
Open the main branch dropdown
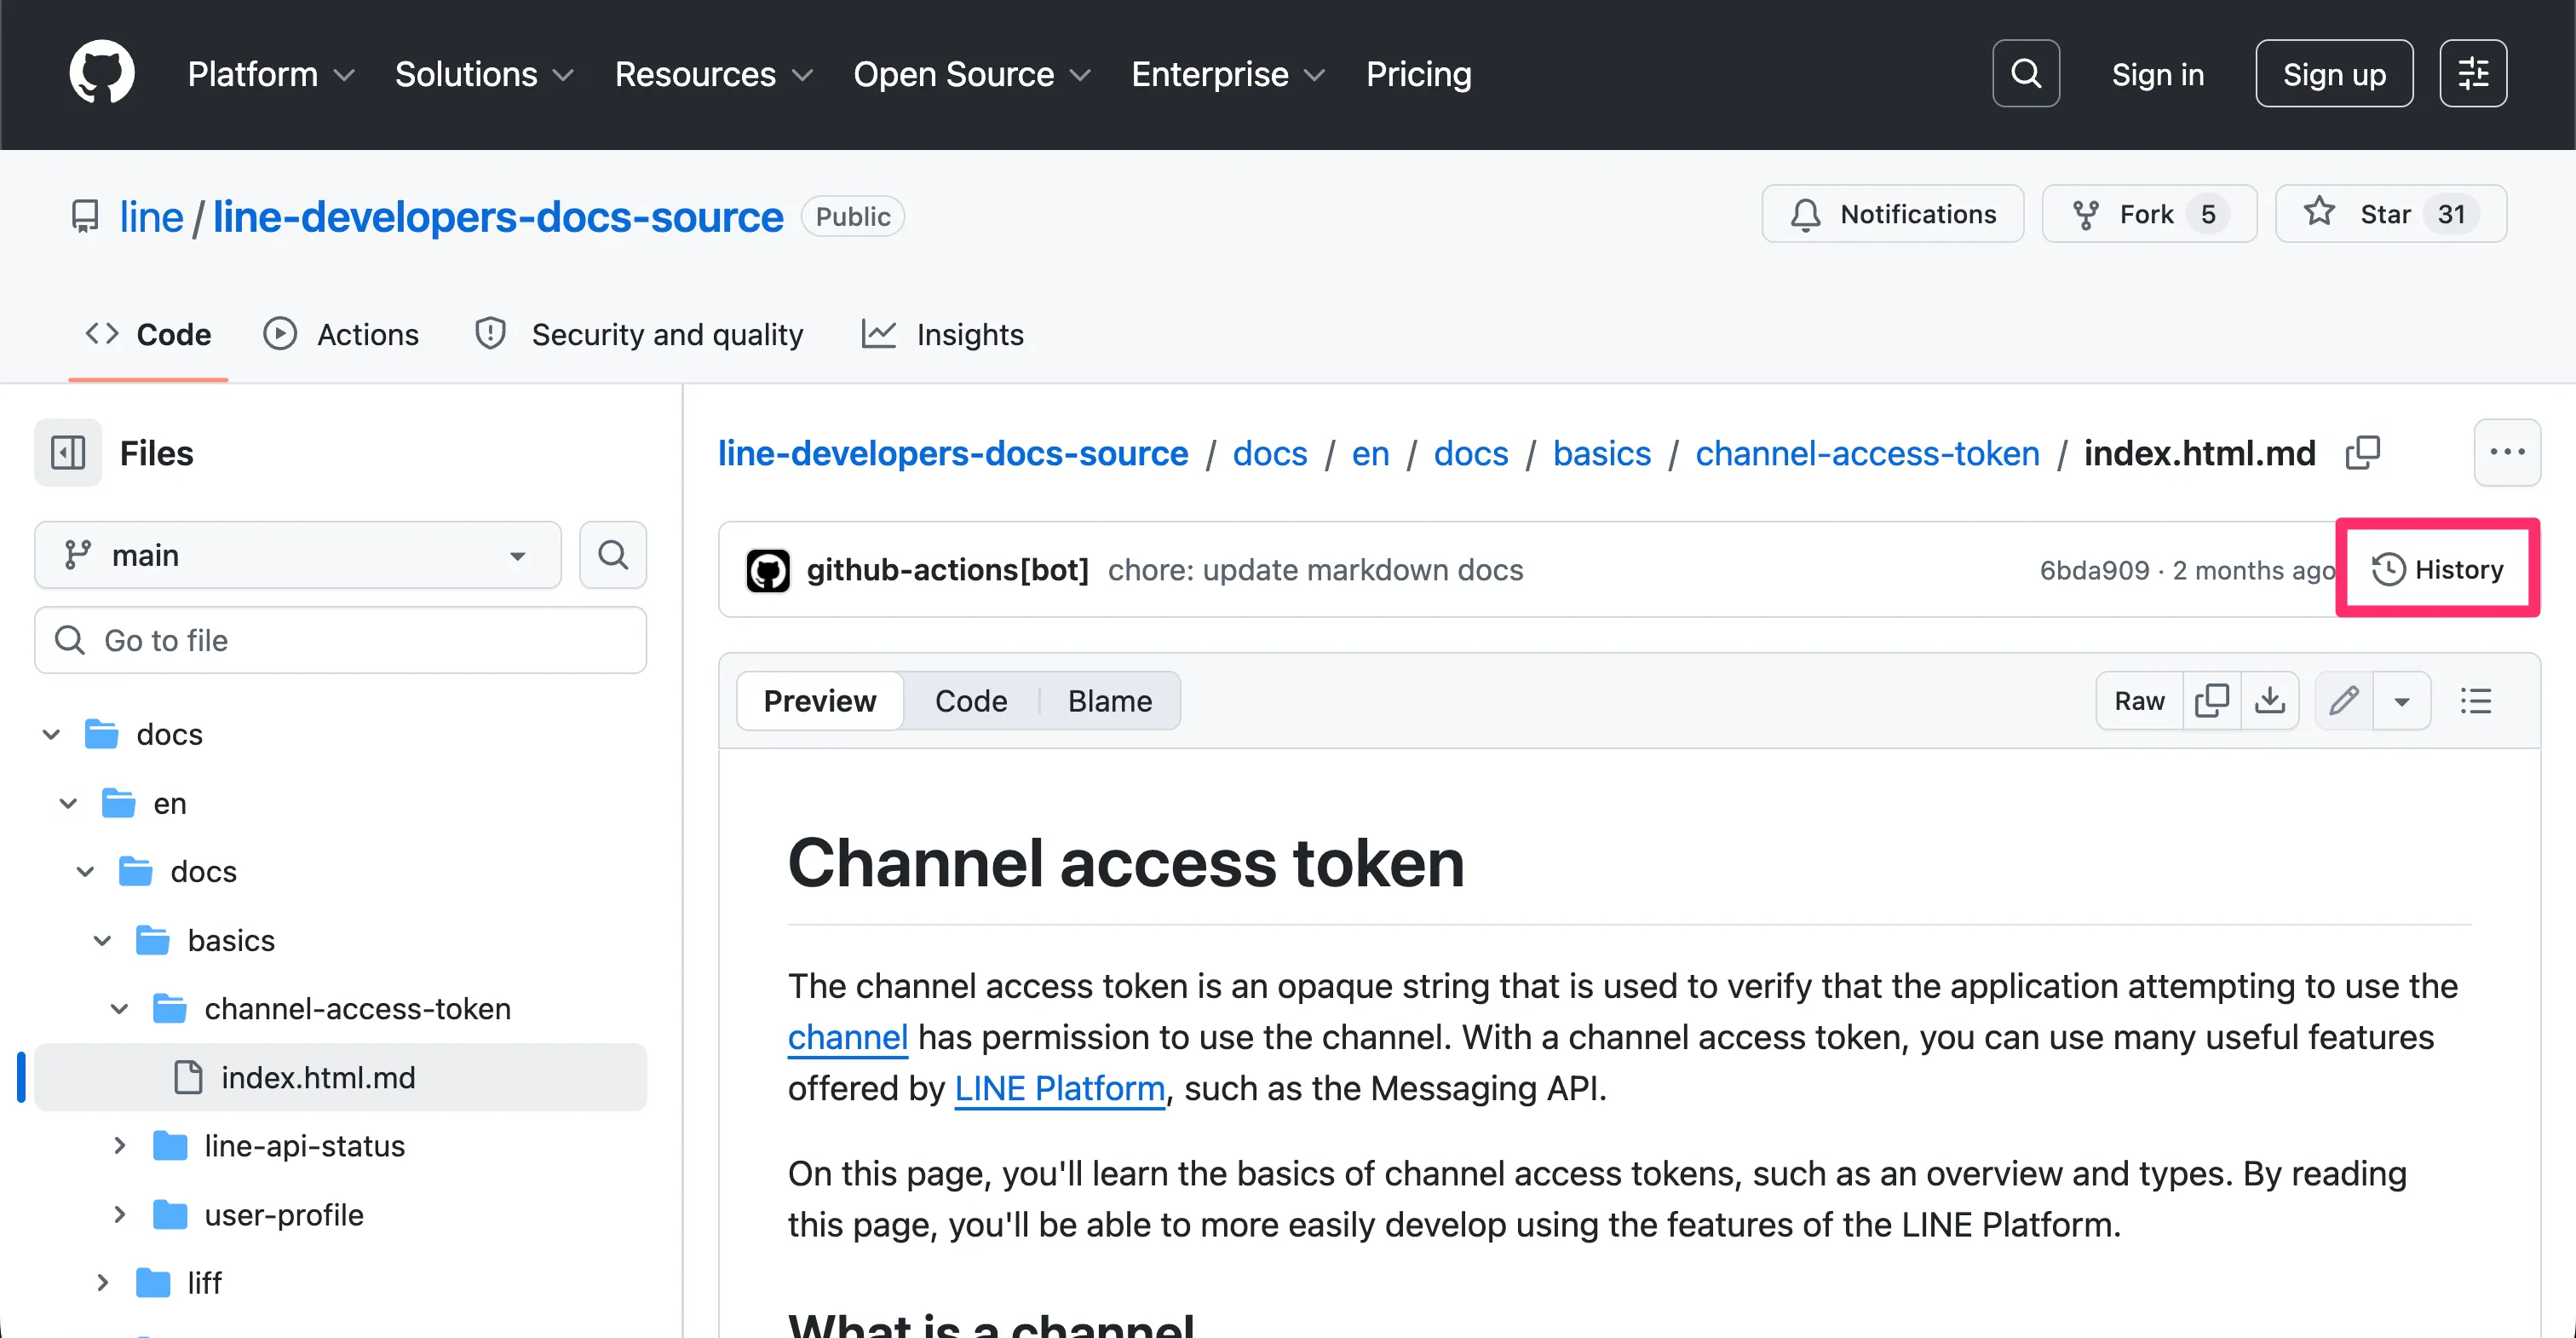click(298, 555)
